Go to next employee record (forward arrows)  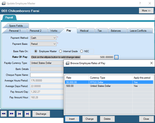click(x=12, y=114)
